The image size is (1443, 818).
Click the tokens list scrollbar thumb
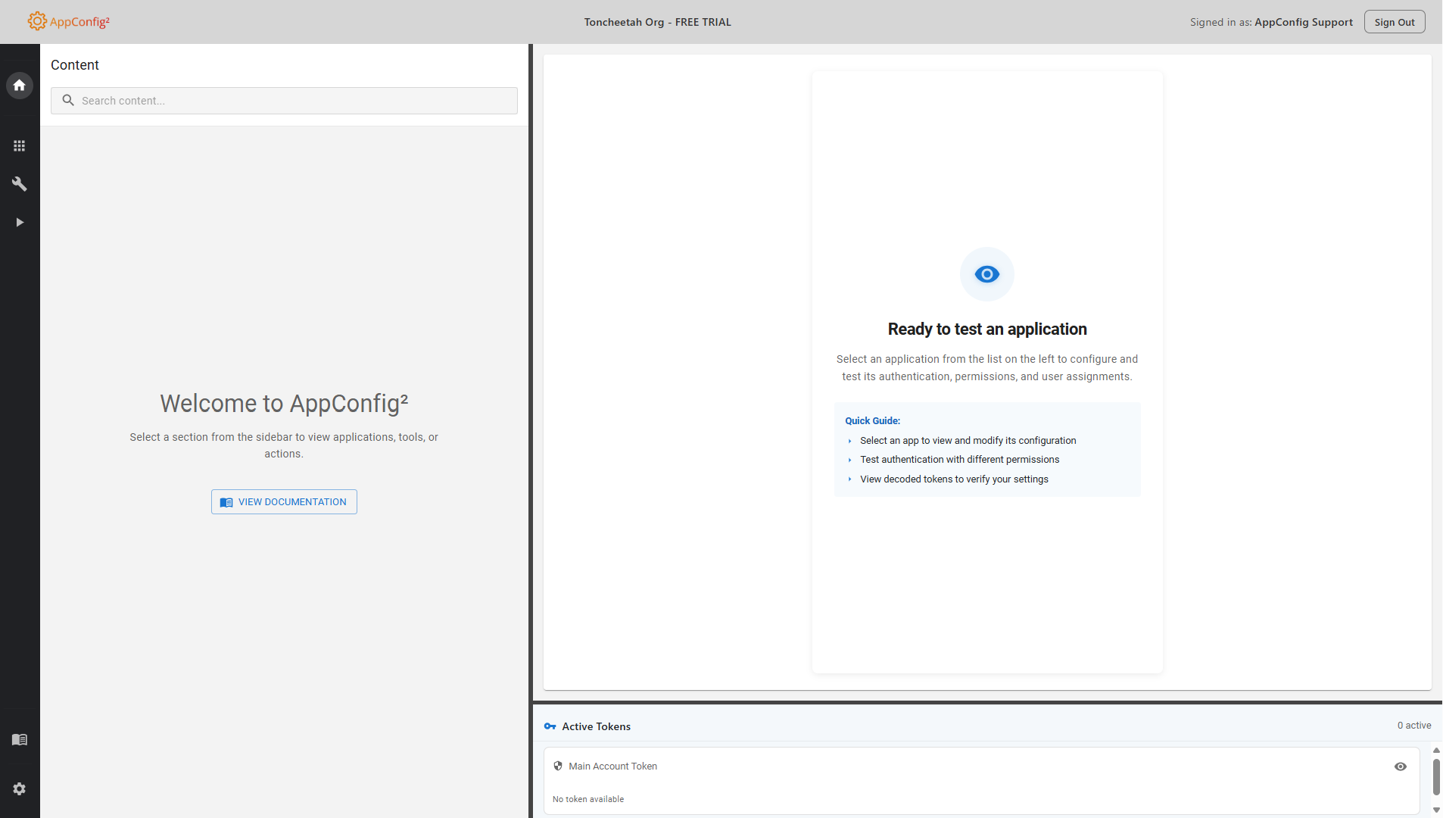pos(1436,776)
